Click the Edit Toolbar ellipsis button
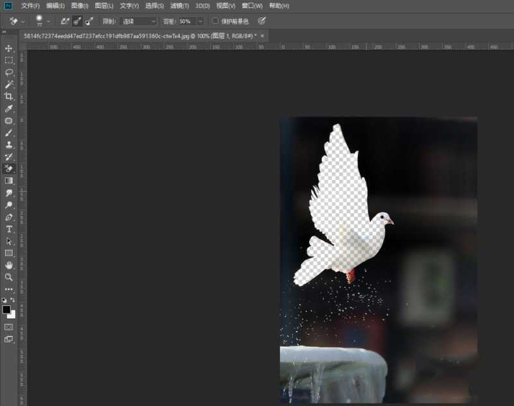 9,288
